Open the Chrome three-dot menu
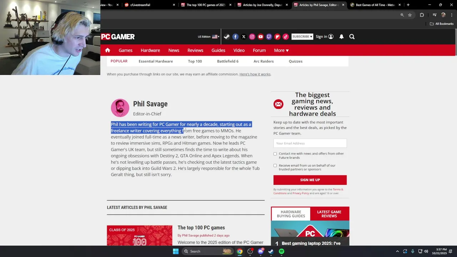This screenshot has height=257, width=457. (x=451, y=15)
